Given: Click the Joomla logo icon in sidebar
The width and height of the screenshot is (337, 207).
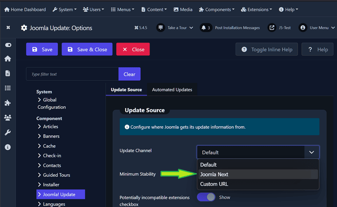Looking at the screenshot, I should pyautogui.click(x=8, y=28).
